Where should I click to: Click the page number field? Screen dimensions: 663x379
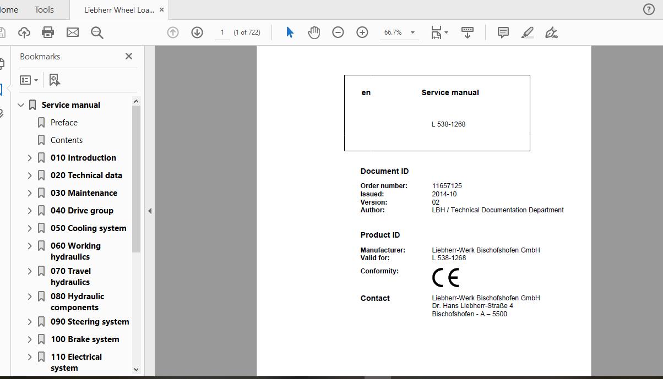pyautogui.click(x=222, y=32)
